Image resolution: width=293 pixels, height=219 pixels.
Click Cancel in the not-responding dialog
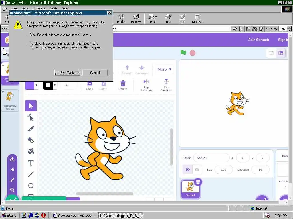tap(95, 73)
